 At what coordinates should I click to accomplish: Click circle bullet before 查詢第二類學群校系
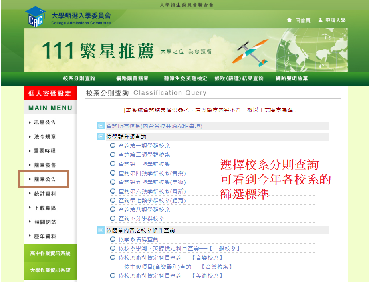point(113,155)
